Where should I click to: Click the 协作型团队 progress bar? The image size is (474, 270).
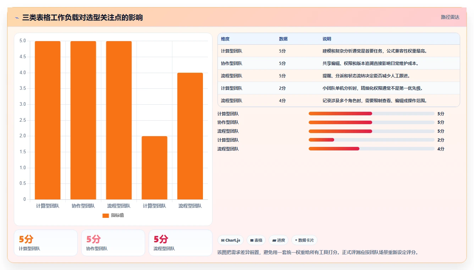pos(371,122)
